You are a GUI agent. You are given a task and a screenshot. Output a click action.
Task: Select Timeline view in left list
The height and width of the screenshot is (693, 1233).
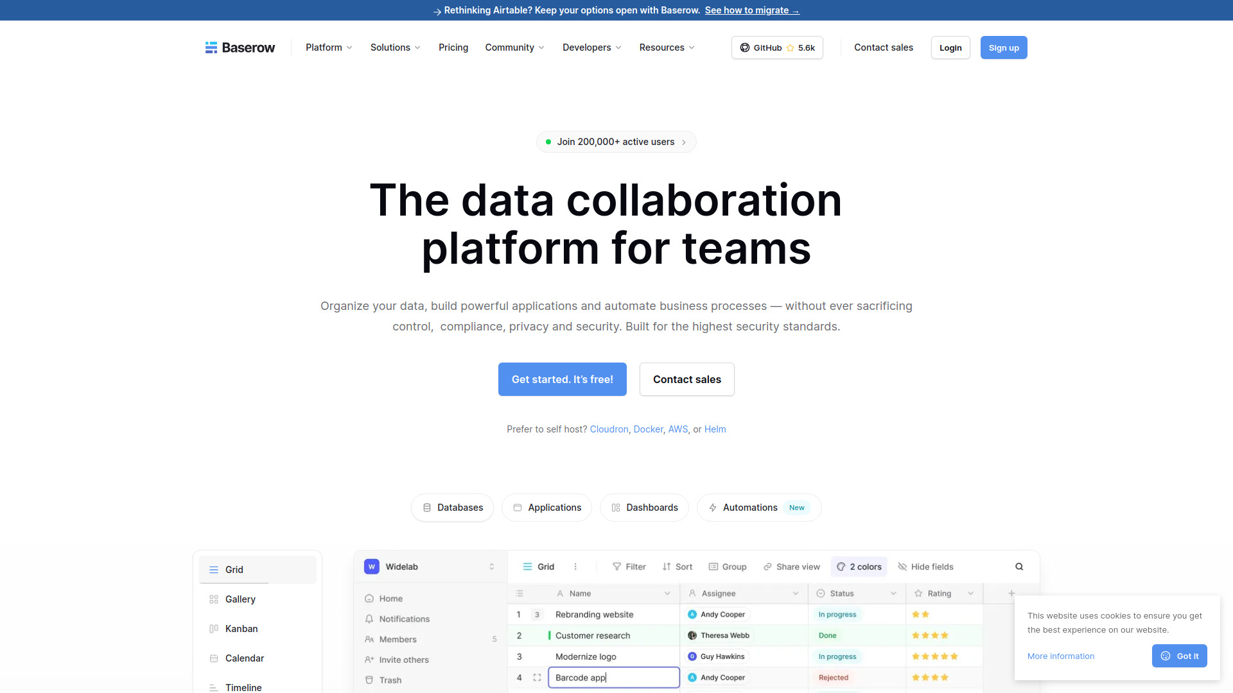(x=258, y=687)
